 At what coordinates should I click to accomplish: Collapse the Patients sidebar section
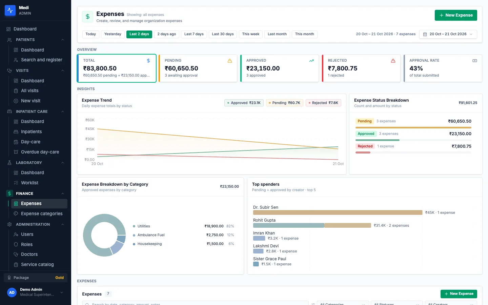click(x=63, y=40)
